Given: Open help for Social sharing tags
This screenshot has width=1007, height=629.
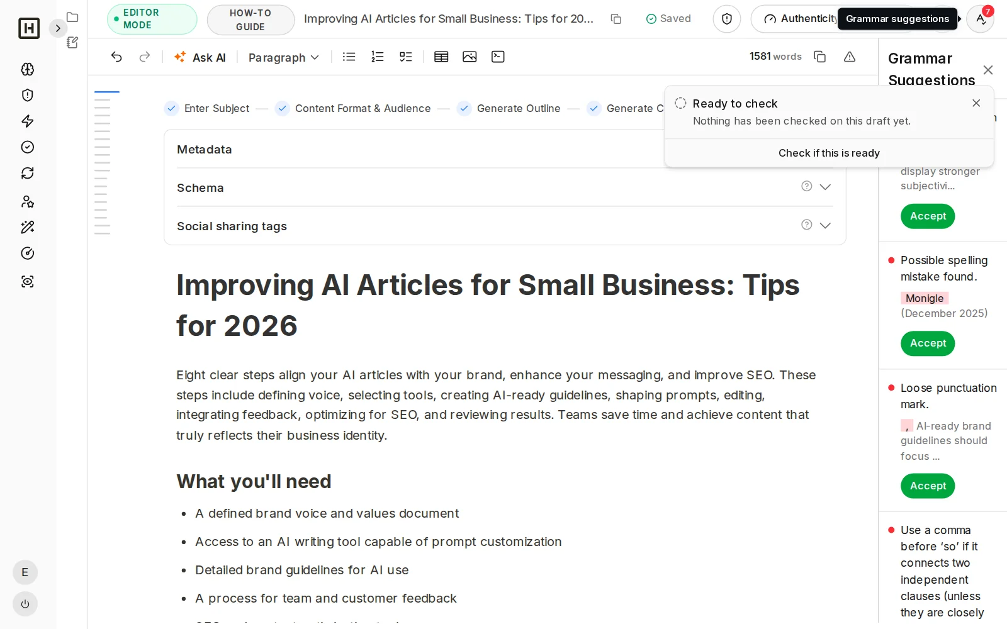Looking at the screenshot, I should click(806, 225).
